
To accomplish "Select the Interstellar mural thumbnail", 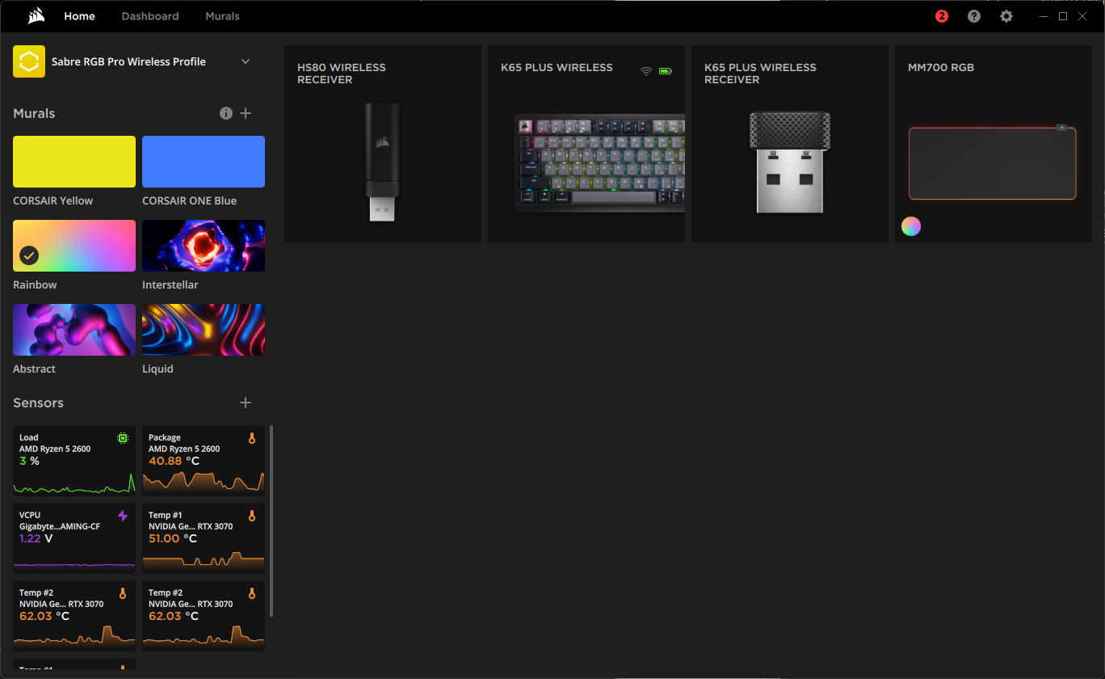I will [204, 246].
